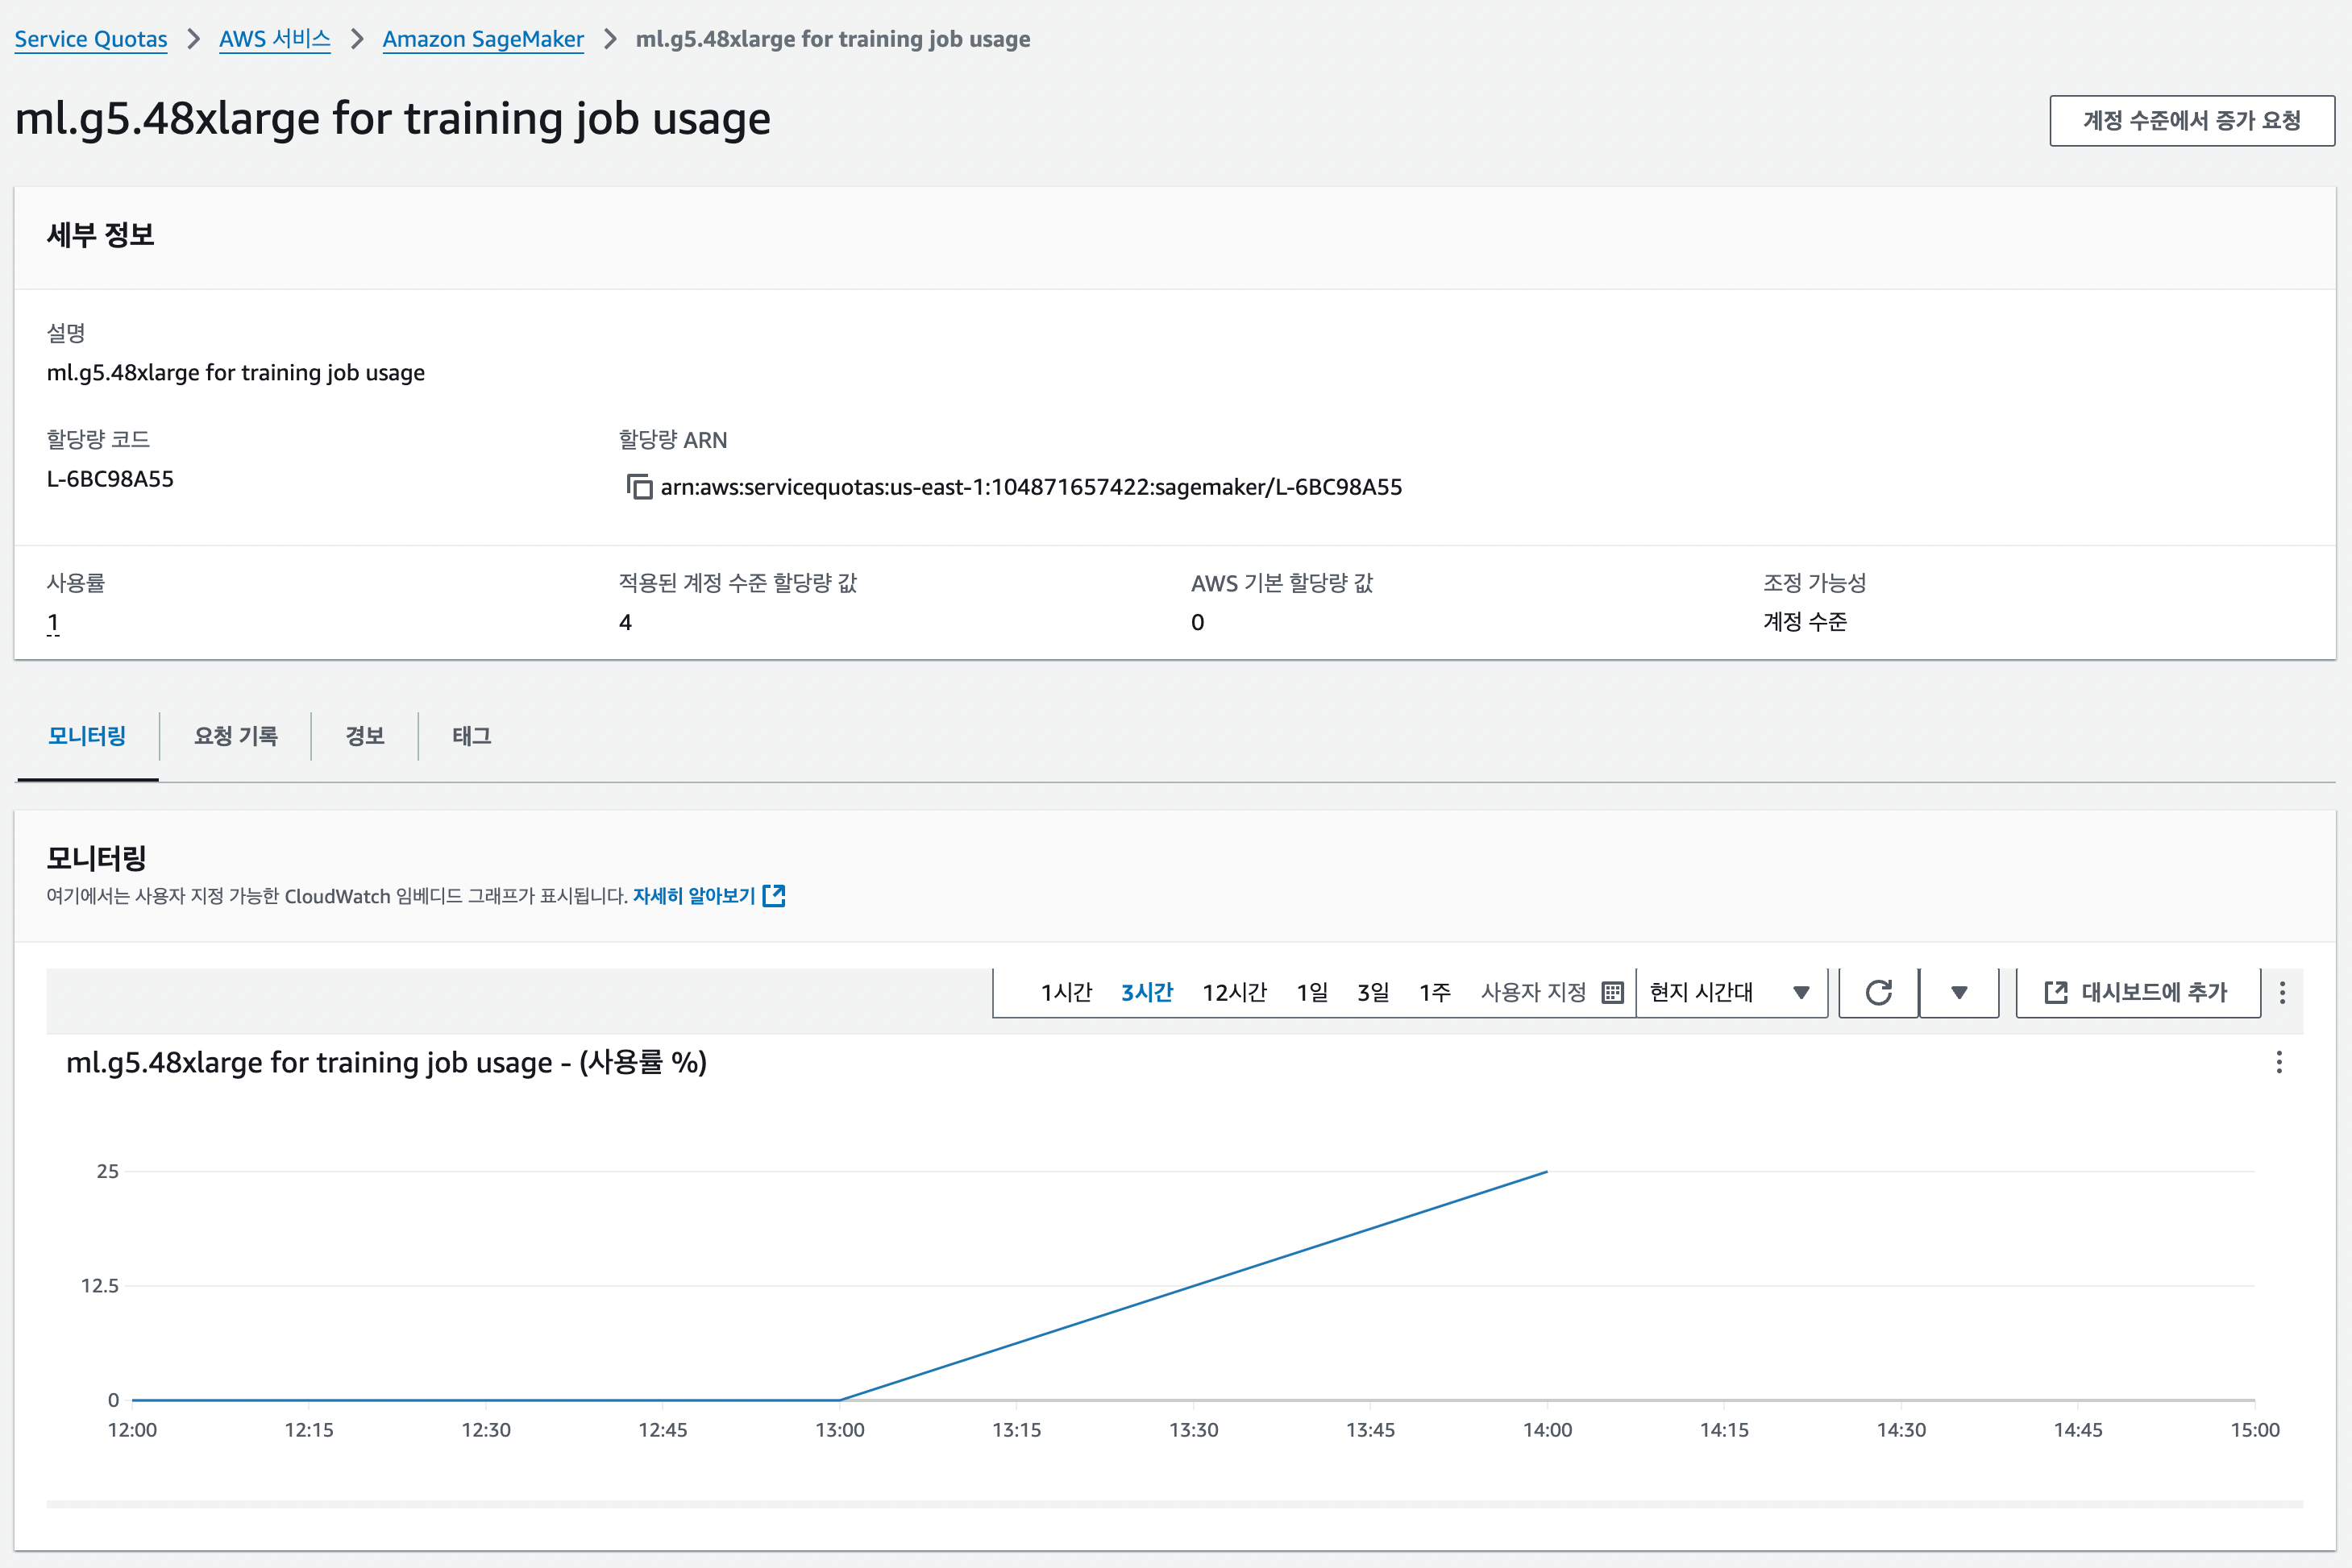Copy the quota ARN with copy icon
The height and width of the screenshot is (1568, 2352).
(x=639, y=487)
